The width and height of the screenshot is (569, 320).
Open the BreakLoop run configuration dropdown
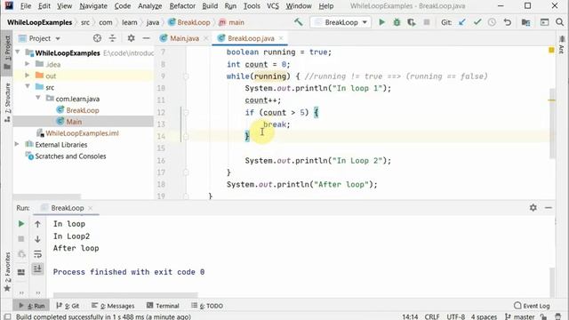point(341,22)
